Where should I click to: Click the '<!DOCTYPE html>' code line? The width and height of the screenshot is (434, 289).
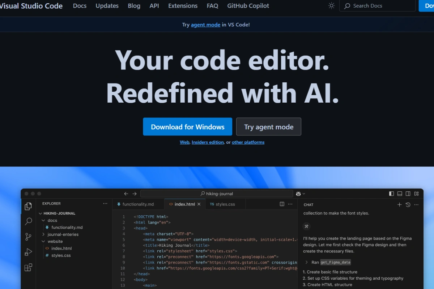[x=151, y=217]
